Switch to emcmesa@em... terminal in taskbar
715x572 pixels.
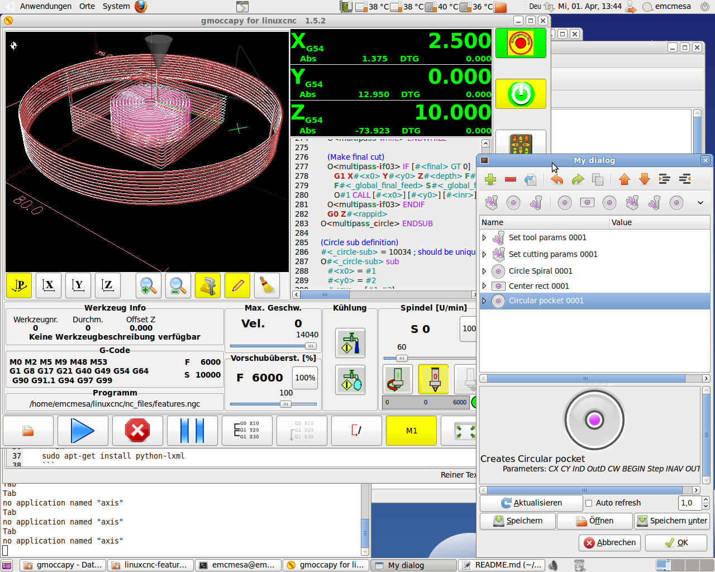239,565
